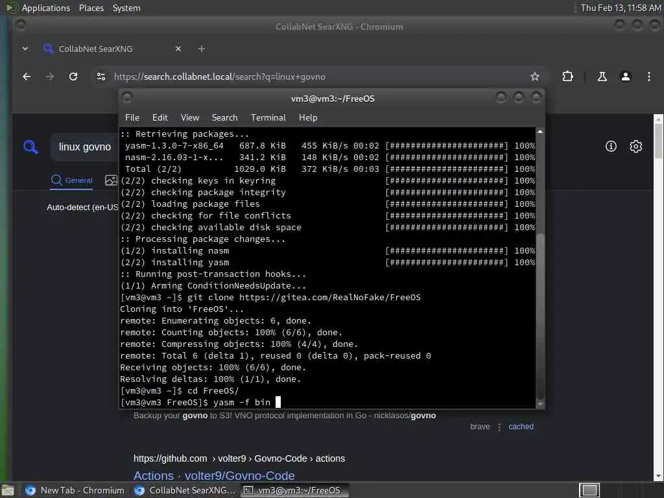Image resolution: width=664 pixels, height=498 pixels.
Task: Click the CollabNet SearXNG tab title
Action: pos(96,49)
